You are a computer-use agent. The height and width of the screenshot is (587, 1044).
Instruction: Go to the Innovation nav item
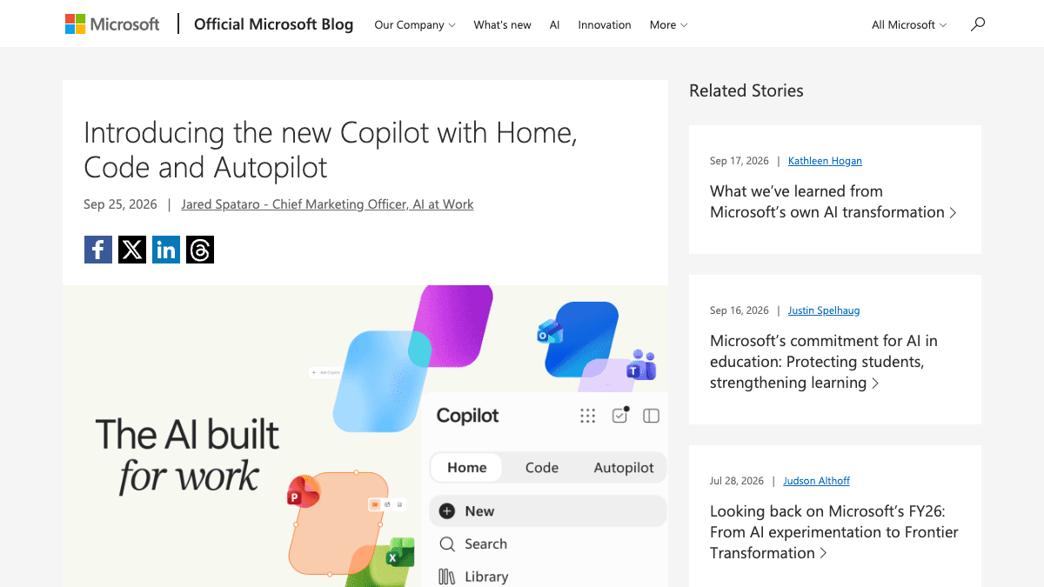coord(605,24)
